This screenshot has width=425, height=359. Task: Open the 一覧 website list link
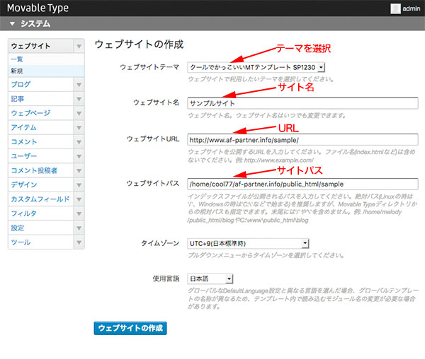17,59
